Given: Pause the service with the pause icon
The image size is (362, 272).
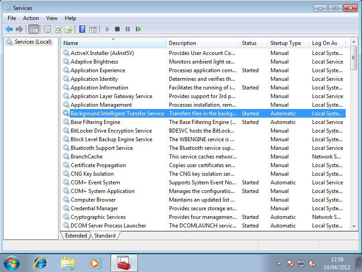Looking at the screenshot, I should tap(128, 29).
